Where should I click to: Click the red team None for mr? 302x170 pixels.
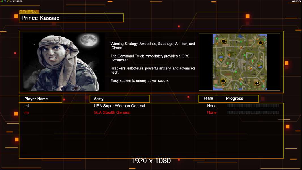tap(212, 112)
